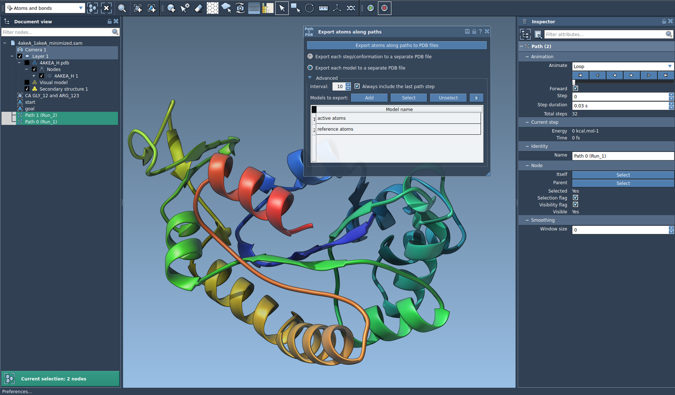Click the Add button for models to export

[369, 98]
